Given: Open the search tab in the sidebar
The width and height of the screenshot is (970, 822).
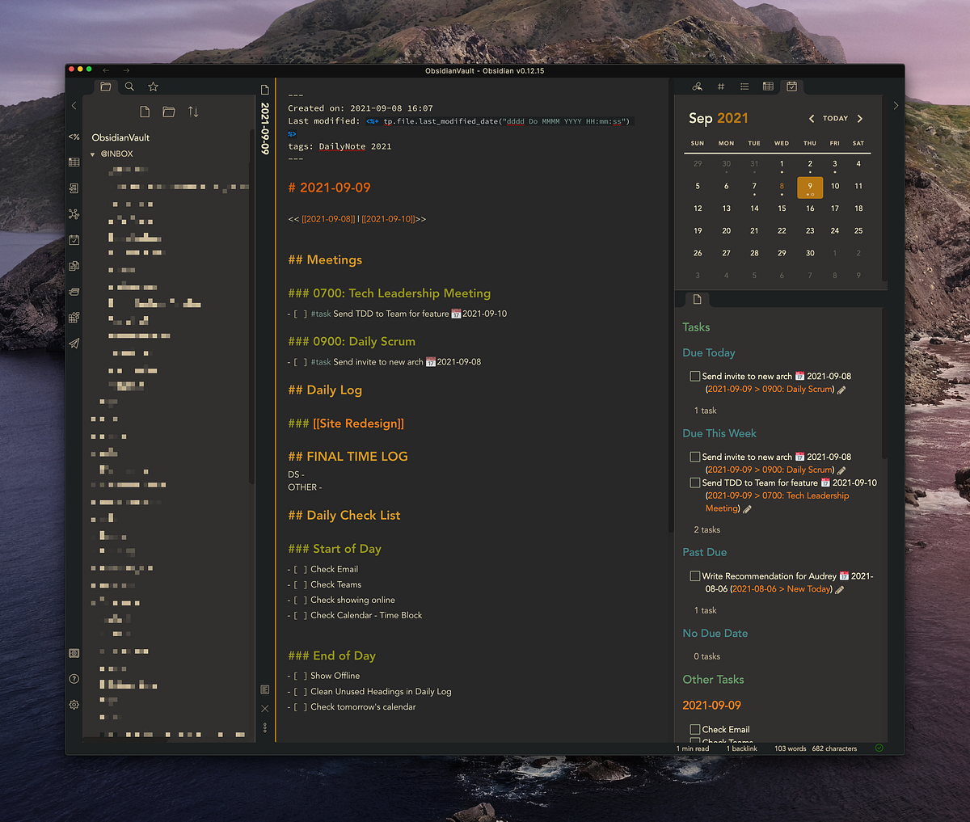Looking at the screenshot, I should pyautogui.click(x=129, y=86).
